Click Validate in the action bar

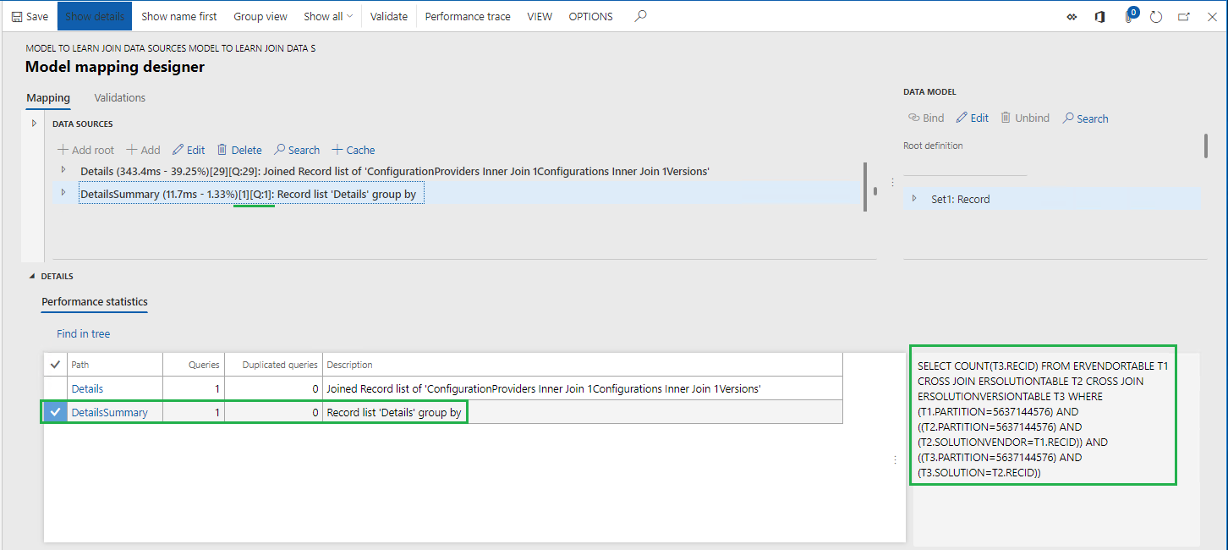point(388,15)
